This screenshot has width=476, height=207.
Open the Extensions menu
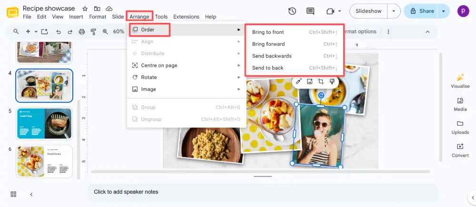[187, 17]
